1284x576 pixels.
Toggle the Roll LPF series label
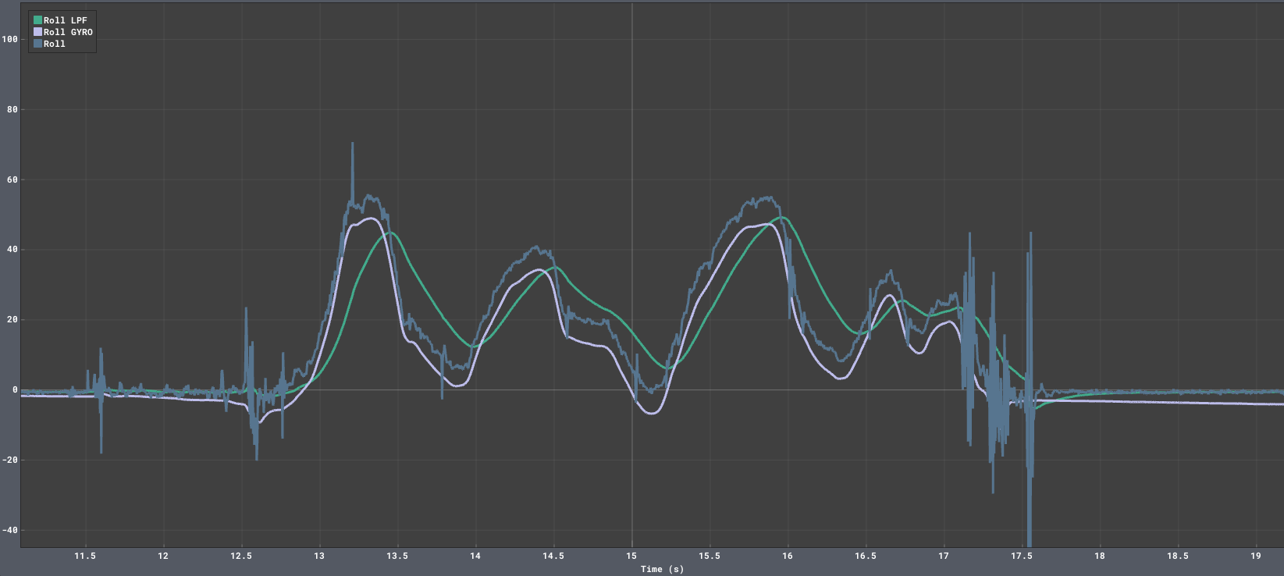(x=66, y=20)
